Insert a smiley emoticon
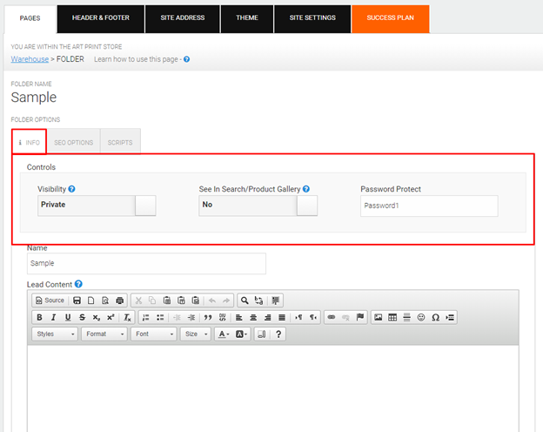 (421, 317)
